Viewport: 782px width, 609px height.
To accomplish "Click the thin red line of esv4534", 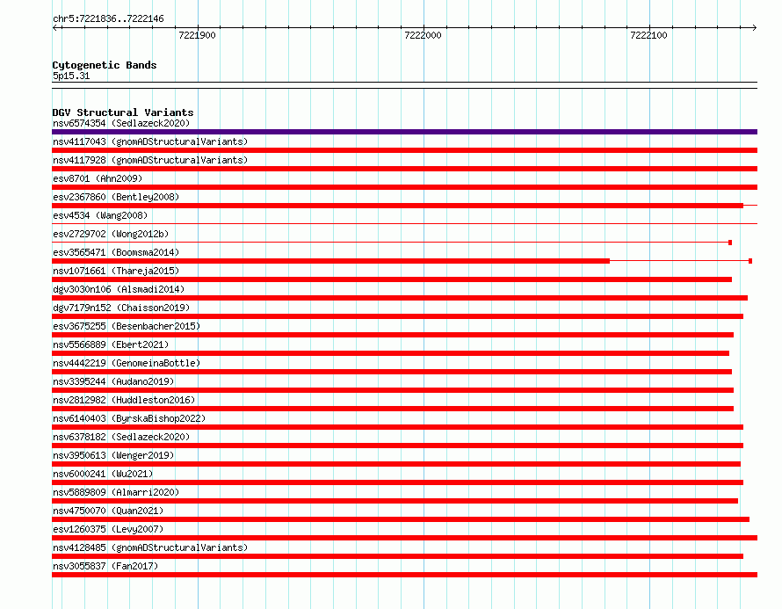I will click(x=404, y=223).
